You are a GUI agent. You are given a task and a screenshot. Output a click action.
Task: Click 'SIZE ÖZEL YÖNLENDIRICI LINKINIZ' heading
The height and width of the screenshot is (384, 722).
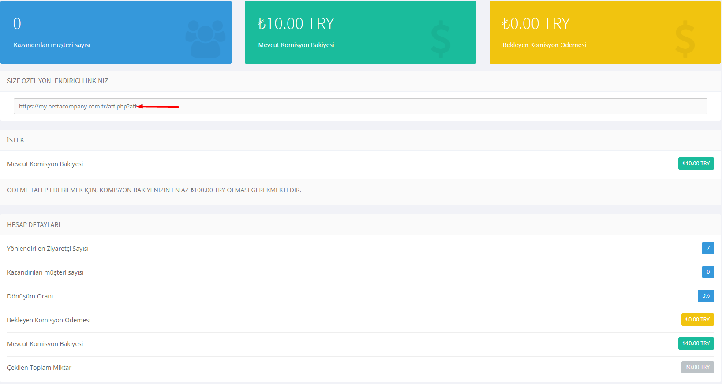(58, 81)
